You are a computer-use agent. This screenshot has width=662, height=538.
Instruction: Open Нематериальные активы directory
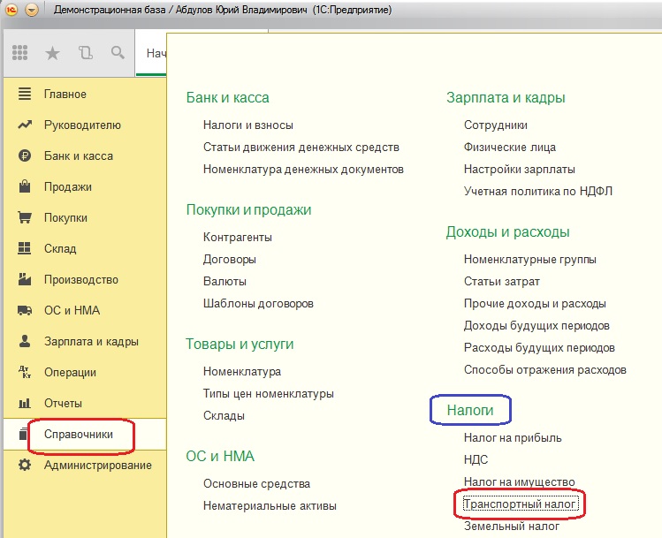coord(270,505)
